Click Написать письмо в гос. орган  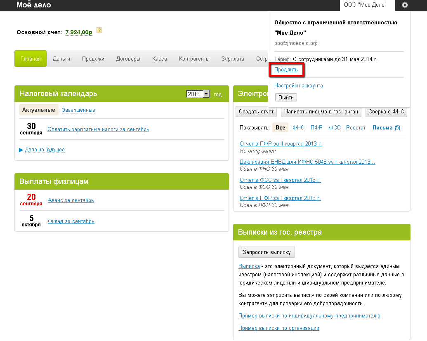321,111
